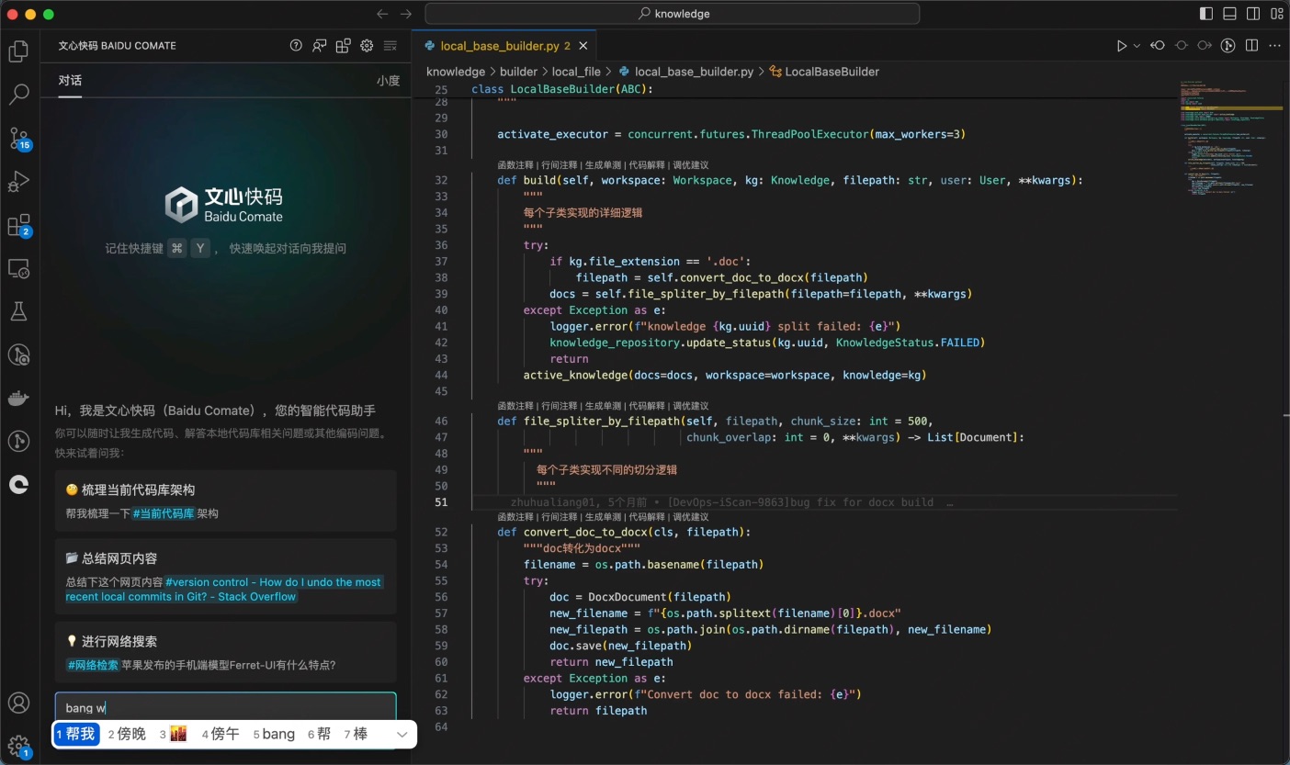Click 调优建议 above convert_doc_to_docx

690,517
